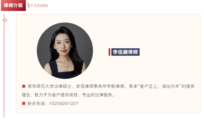Click the phone number 15208291027
This screenshot has height=123, width=204.
point(64,103)
